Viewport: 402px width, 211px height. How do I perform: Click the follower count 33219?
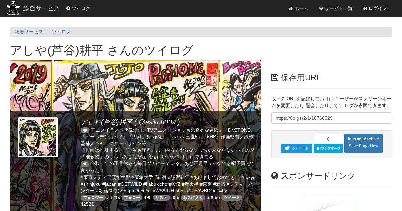114,198
